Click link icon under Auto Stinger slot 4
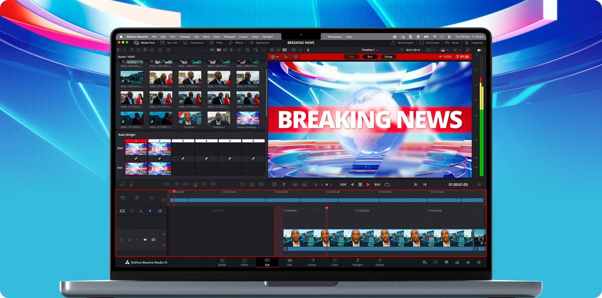Screen dimensions: 602x298 point(206,159)
